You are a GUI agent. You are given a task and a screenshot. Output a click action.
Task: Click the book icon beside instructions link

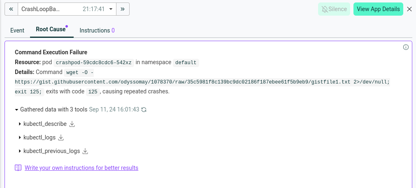click(x=18, y=168)
